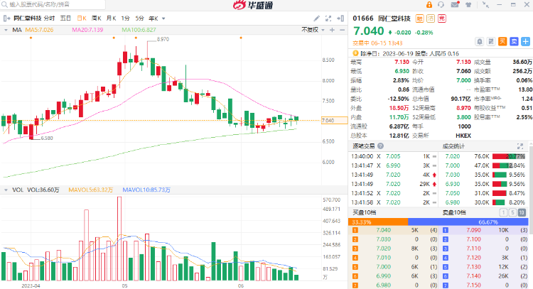Select the 年K yearly chart tab

click(x=154, y=18)
